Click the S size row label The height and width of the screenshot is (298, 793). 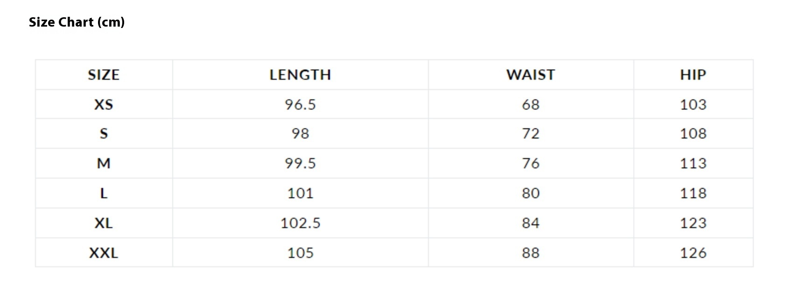104,134
